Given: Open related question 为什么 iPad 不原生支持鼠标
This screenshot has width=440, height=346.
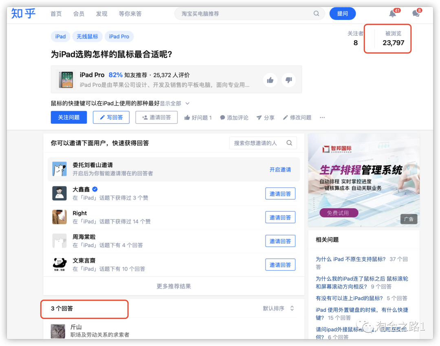Looking at the screenshot, I should pos(351,259).
